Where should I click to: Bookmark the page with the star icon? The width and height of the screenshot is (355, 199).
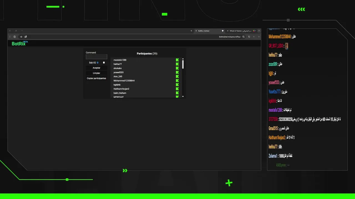21,36
